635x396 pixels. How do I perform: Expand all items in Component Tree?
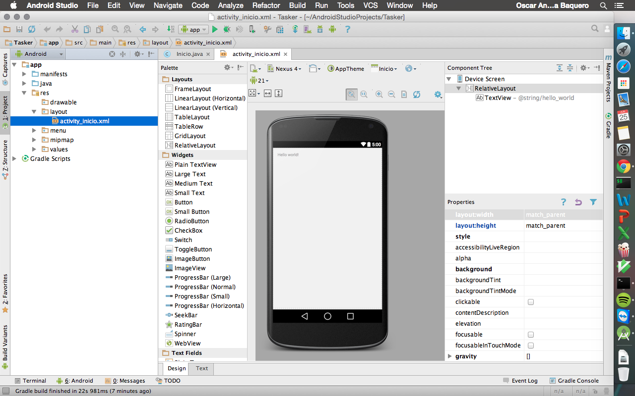560,68
